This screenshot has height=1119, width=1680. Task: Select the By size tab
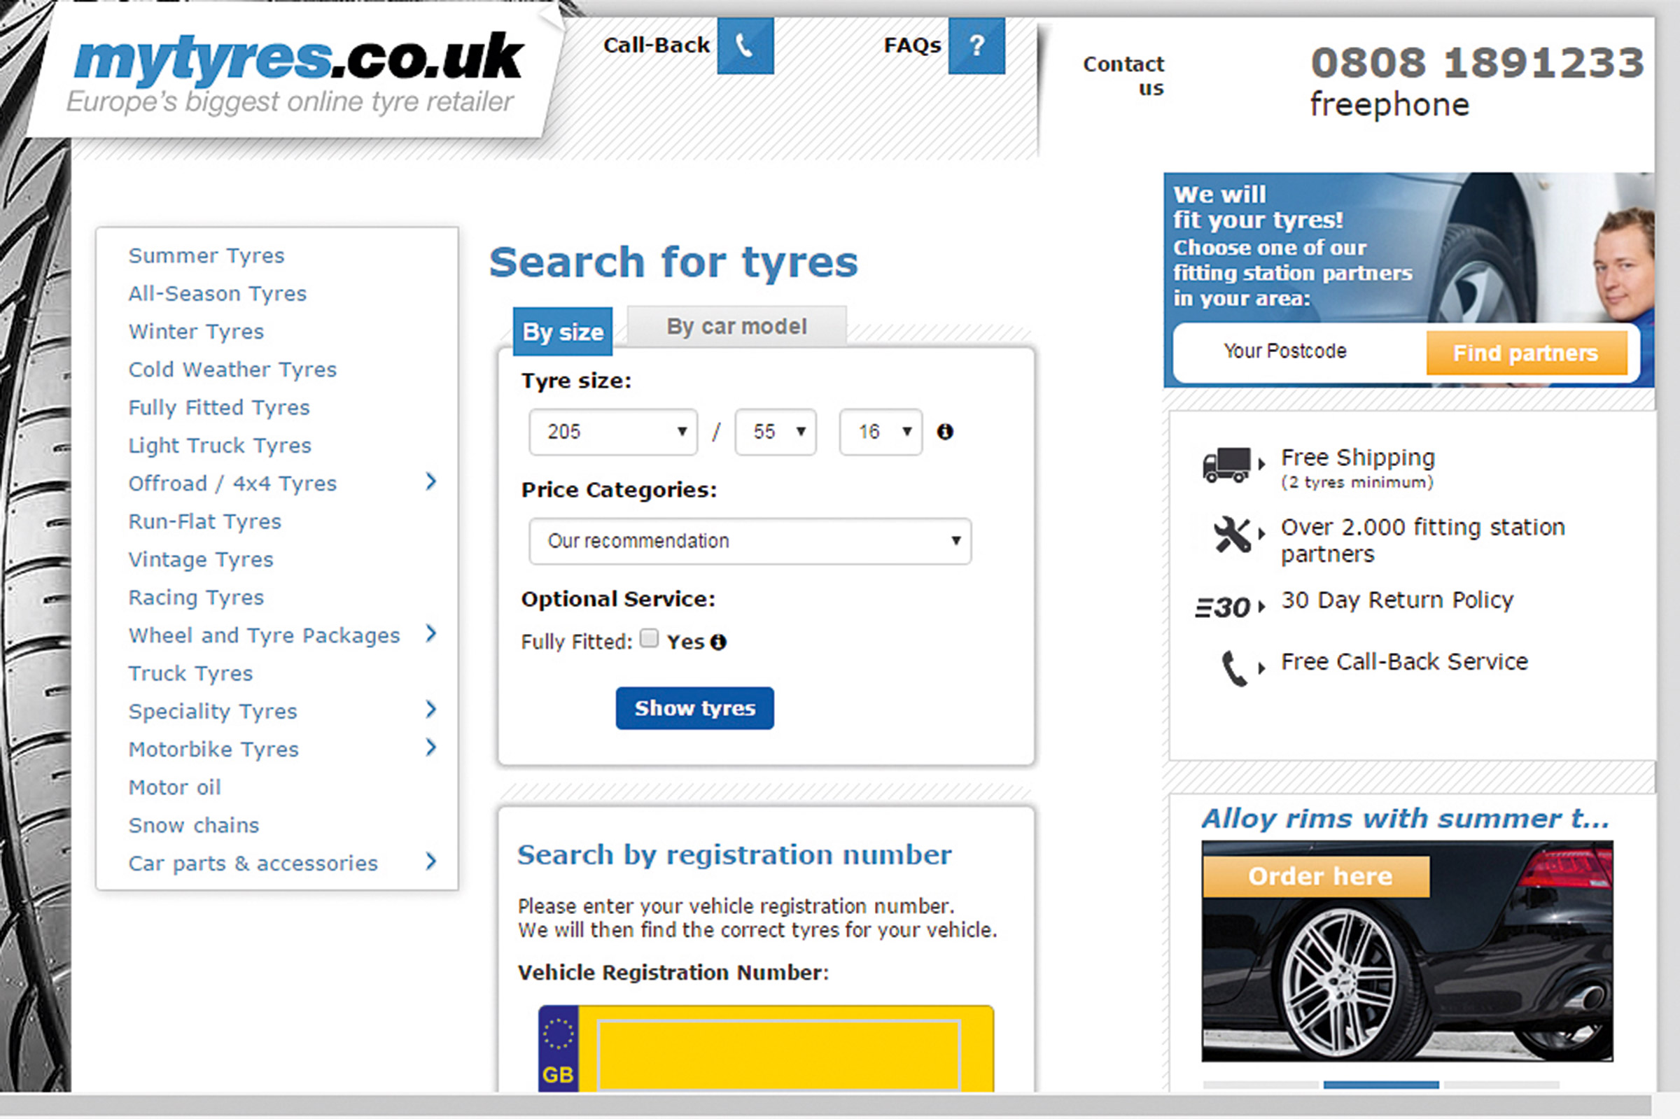561,331
